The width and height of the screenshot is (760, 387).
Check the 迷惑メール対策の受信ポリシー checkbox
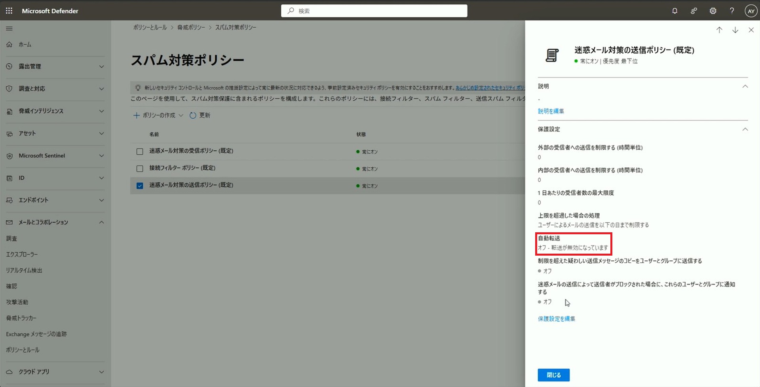click(140, 152)
